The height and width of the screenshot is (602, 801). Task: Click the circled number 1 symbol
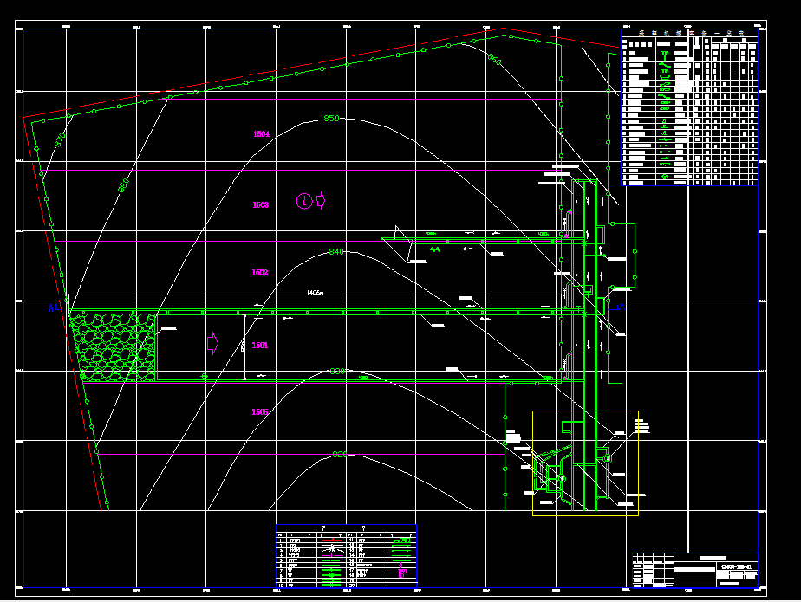coord(304,201)
